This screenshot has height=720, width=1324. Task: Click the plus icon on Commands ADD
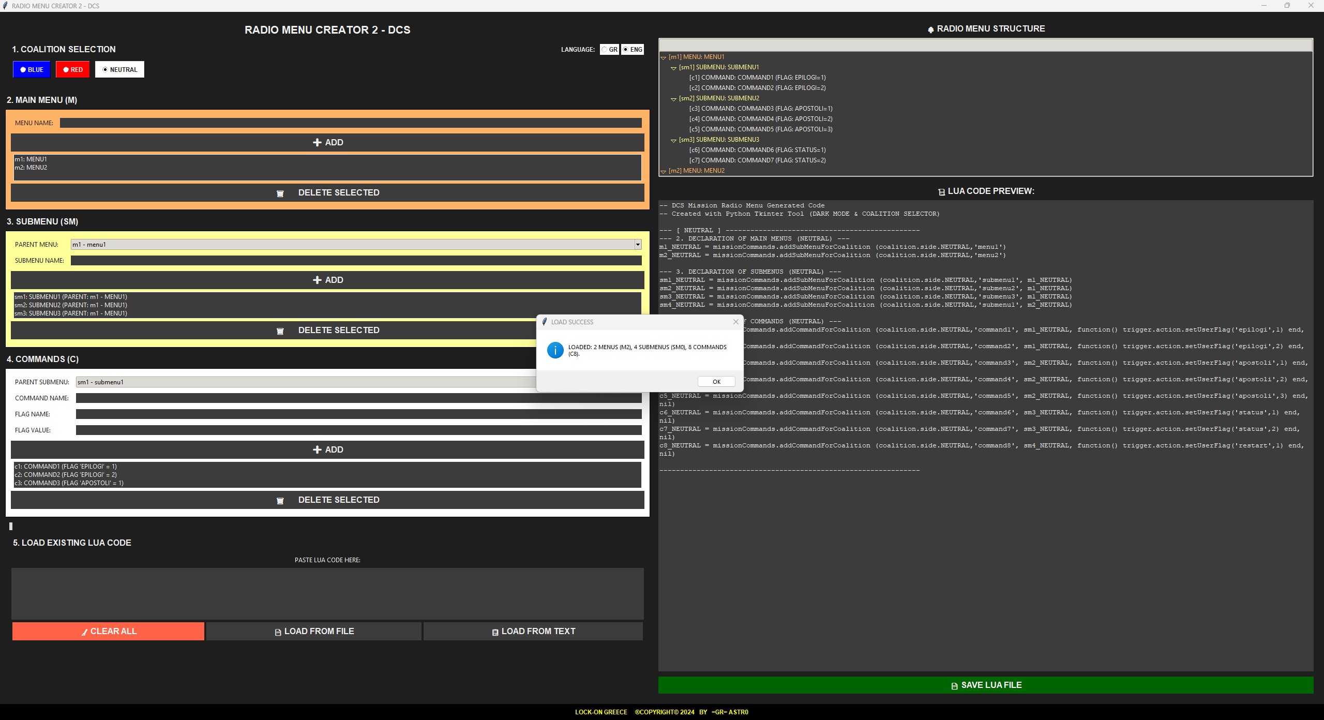[x=317, y=449]
